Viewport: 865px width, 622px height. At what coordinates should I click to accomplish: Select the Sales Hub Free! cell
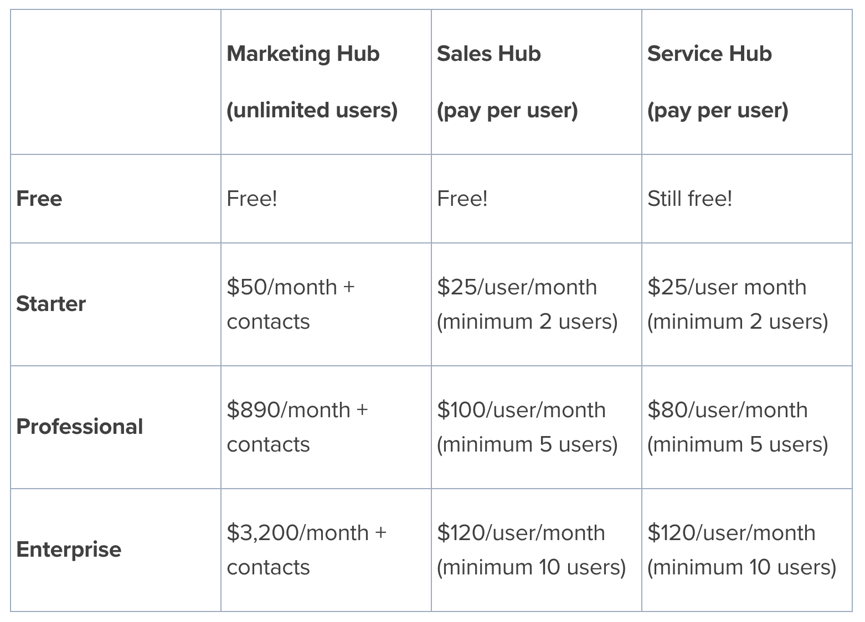[x=537, y=199]
